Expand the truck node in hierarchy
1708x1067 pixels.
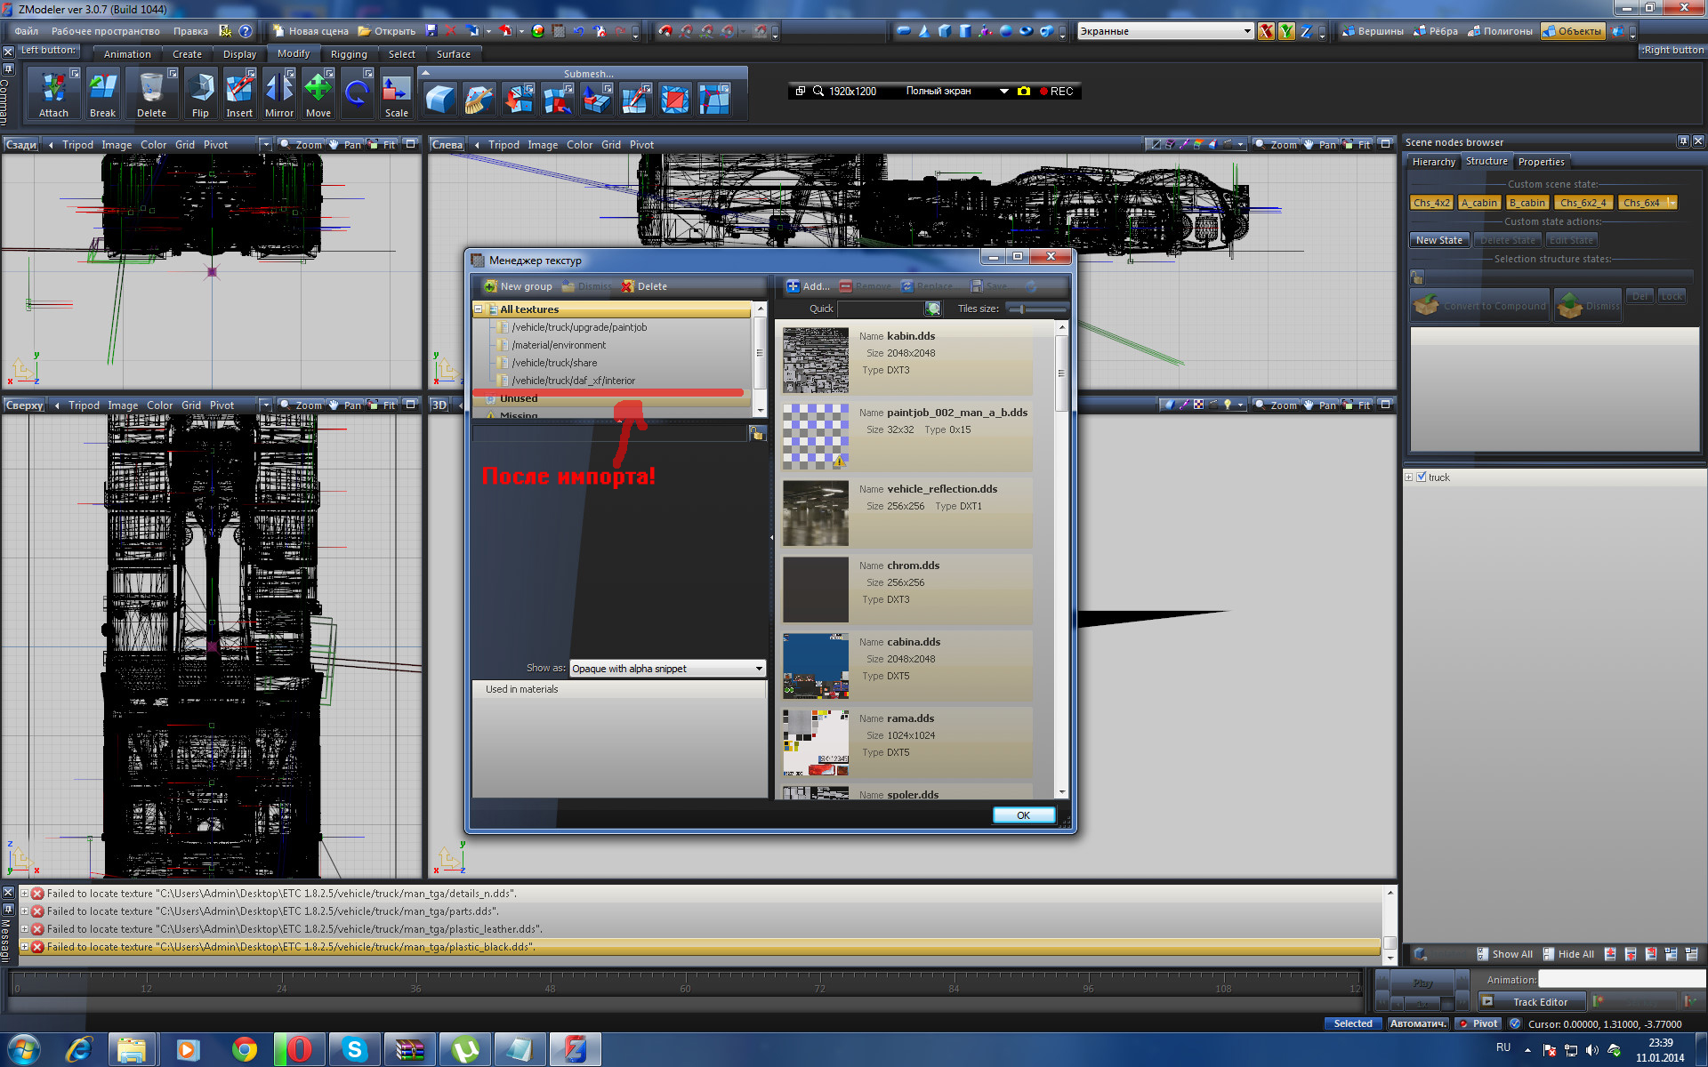point(1409,477)
